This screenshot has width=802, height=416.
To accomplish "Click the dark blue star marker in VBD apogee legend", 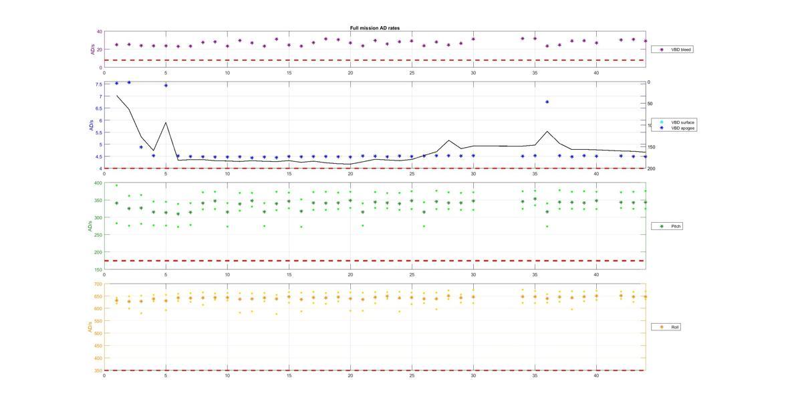I will [x=662, y=128].
